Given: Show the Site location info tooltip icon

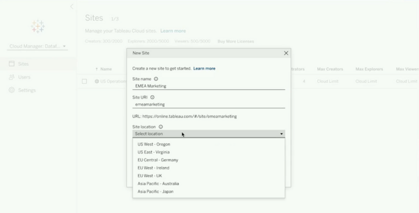Looking at the screenshot, I should coord(161,127).
